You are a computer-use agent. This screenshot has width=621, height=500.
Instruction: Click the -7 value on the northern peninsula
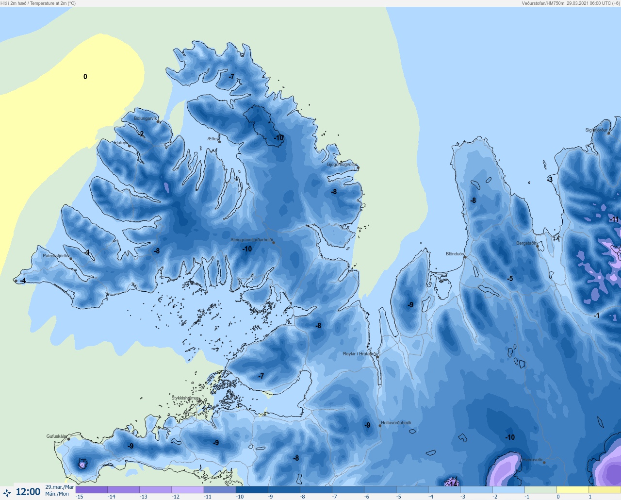point(231,77)
